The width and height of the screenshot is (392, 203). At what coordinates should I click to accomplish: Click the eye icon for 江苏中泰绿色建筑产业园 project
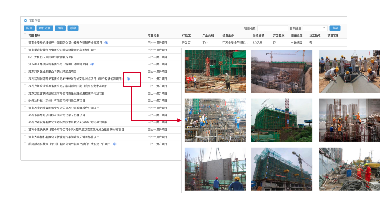[106, 43]
